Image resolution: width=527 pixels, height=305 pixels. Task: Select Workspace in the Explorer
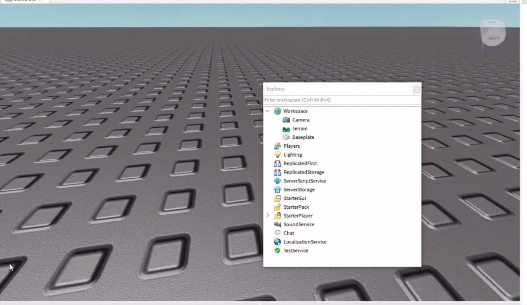pos(296,111)
